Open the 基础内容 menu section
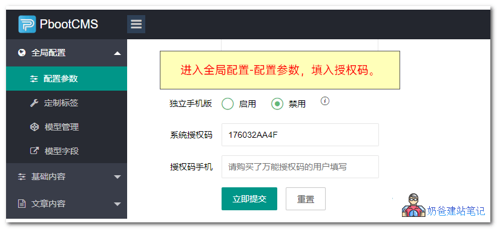Image resolution: width=497 pixels, height=229 pixels. pyautogui.click(x=67, y=176)
